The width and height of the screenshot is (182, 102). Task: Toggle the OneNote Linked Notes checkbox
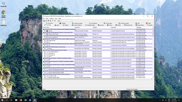pyautogui.click(x=45, y=77)
